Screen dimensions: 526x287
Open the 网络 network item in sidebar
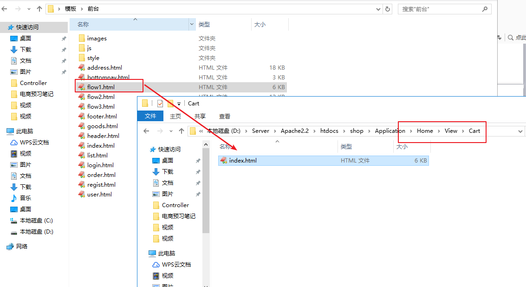pos(22,246)
